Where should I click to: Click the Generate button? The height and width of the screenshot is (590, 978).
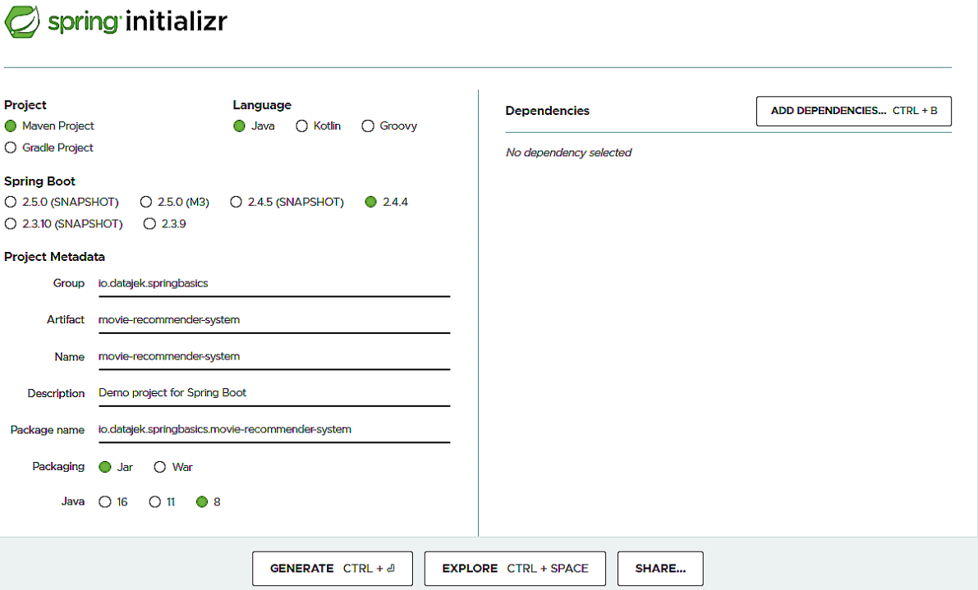(x=332, y=568)
